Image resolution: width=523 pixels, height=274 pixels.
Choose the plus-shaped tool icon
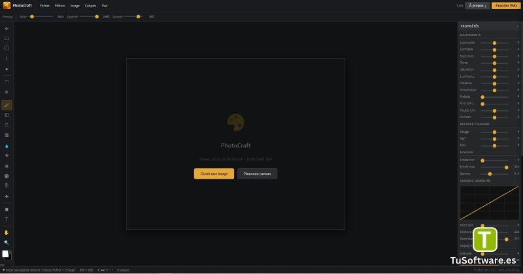7,197
